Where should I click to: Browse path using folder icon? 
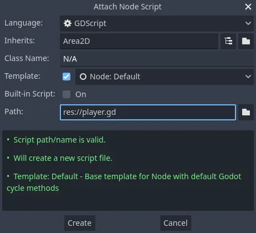click(x=246, y=112)
